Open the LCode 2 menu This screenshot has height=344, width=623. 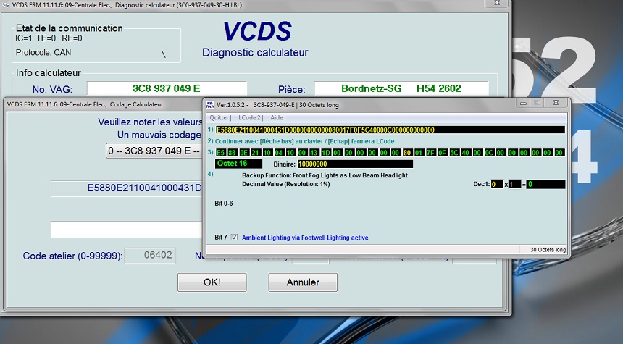coord(250,117)
